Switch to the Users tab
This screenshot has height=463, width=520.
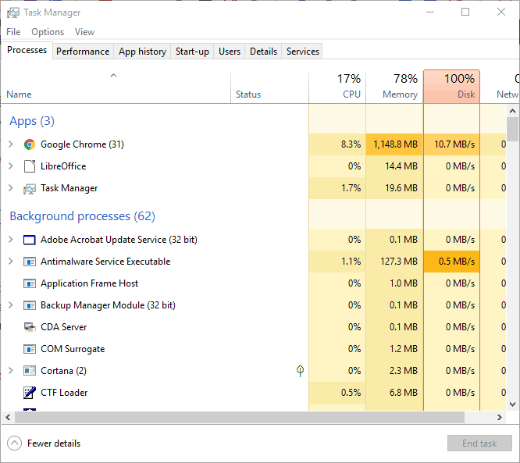pos(230,52)
